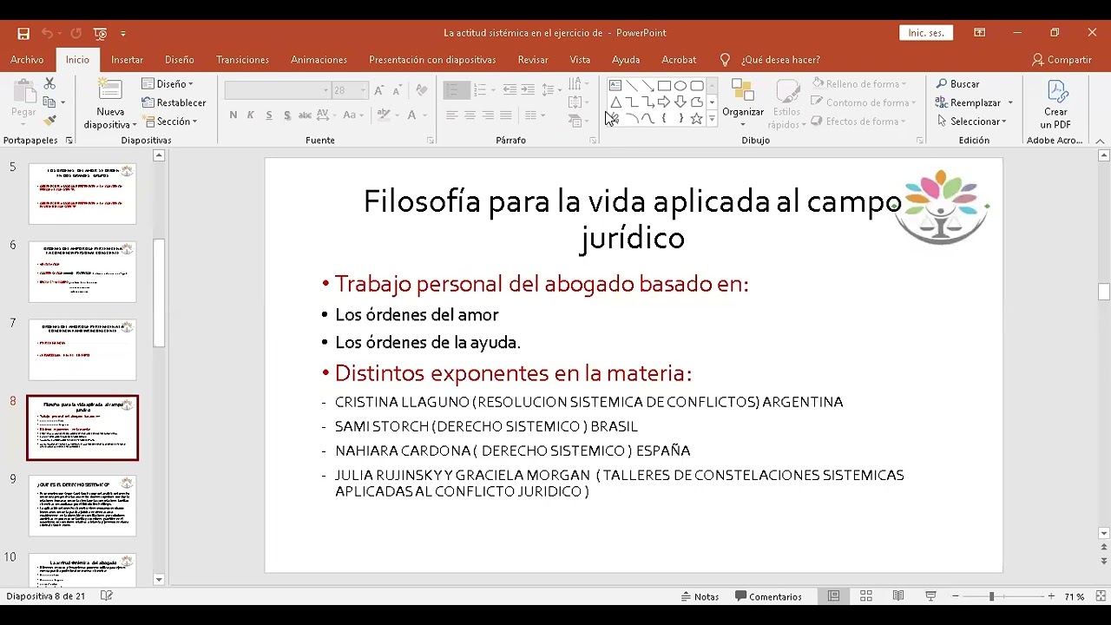Collapse the ribbon arrow
This screenshot has width=1111, height=625.
tap(1101, 141)
